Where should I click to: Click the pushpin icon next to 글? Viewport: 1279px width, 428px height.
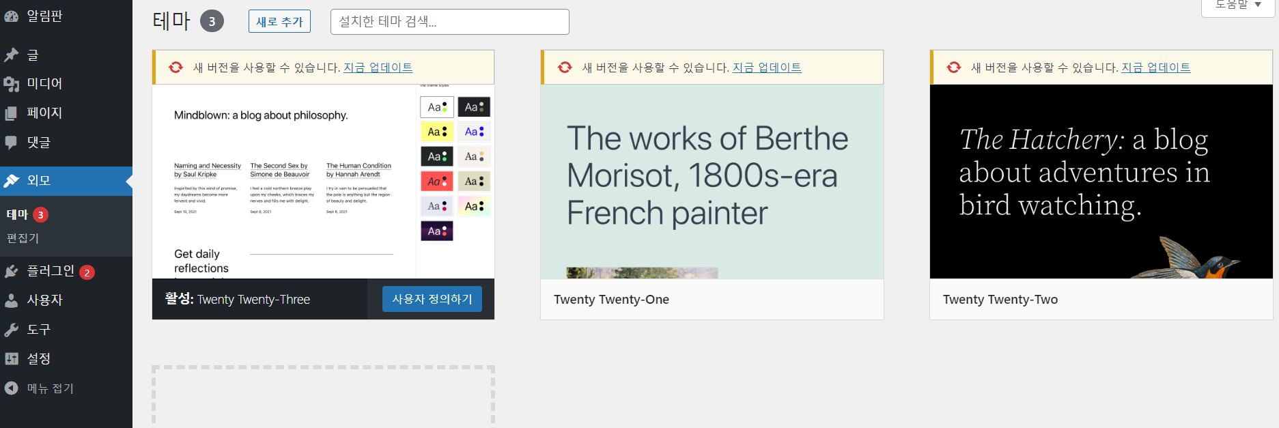tap(12, 55)
